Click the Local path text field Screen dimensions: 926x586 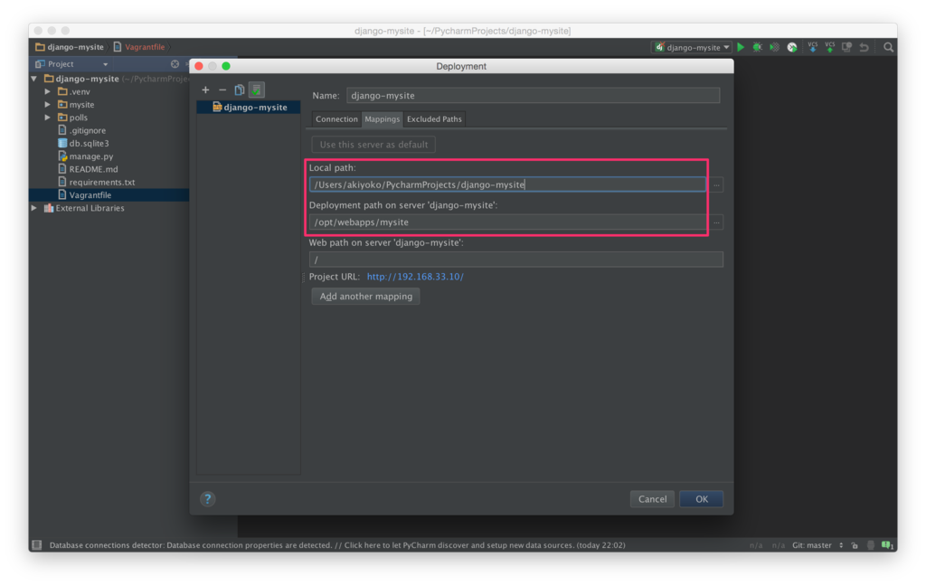pos(507,184)
